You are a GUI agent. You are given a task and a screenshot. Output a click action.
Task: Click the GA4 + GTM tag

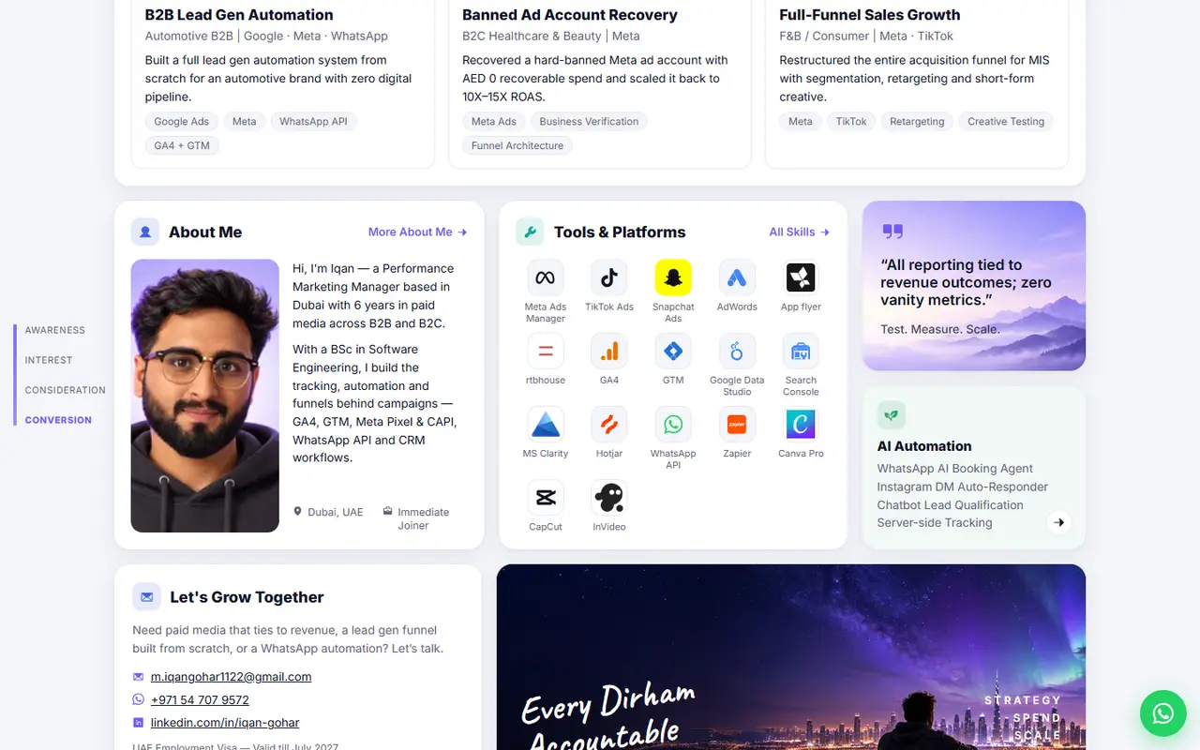click(182, 146)
